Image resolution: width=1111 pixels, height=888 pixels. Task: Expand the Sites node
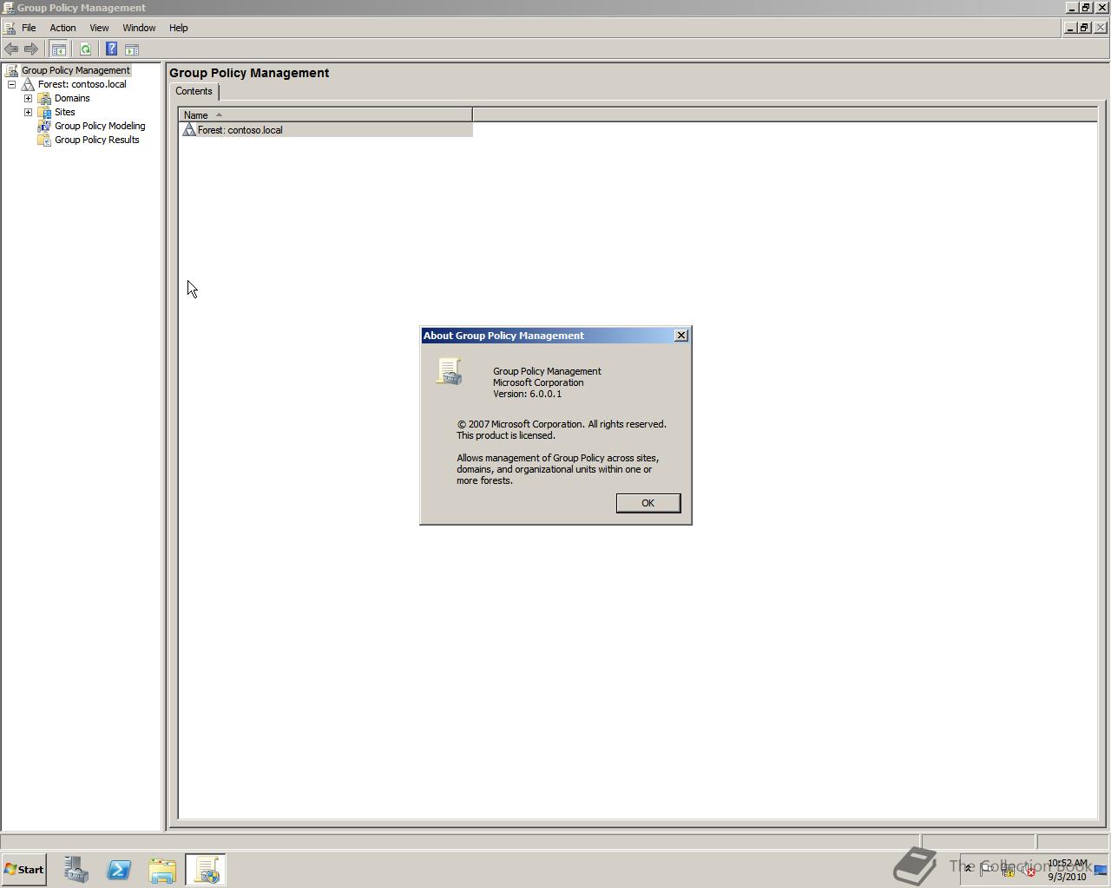pos(28,112)
